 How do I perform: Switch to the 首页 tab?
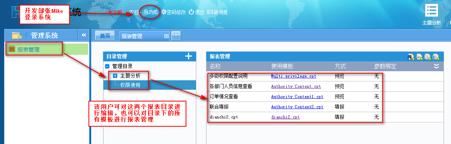pyautogui.click(x=105, y=36)
